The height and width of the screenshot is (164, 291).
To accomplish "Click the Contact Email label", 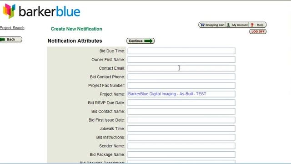I will tap(112, 68).
